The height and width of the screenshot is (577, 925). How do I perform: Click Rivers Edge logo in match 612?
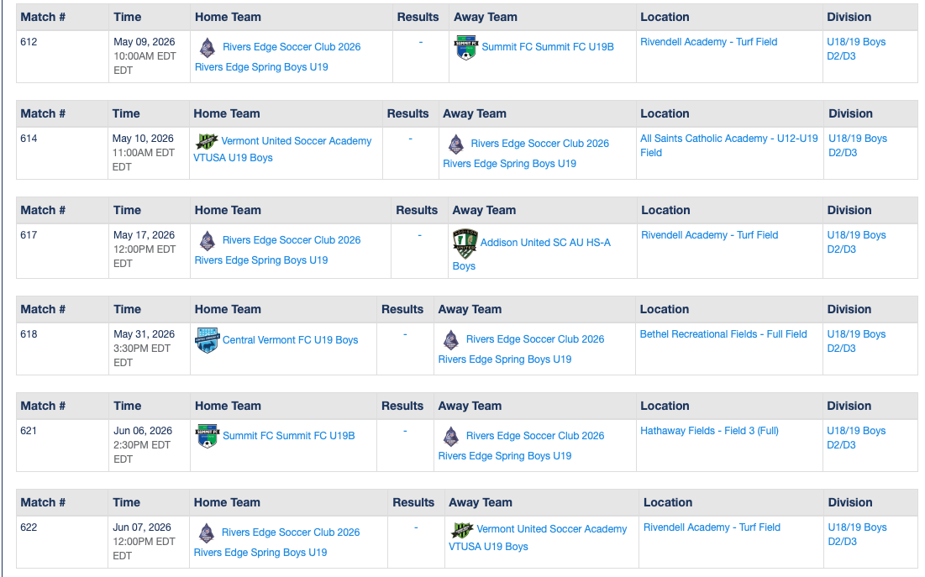click(x=207, y=47)
